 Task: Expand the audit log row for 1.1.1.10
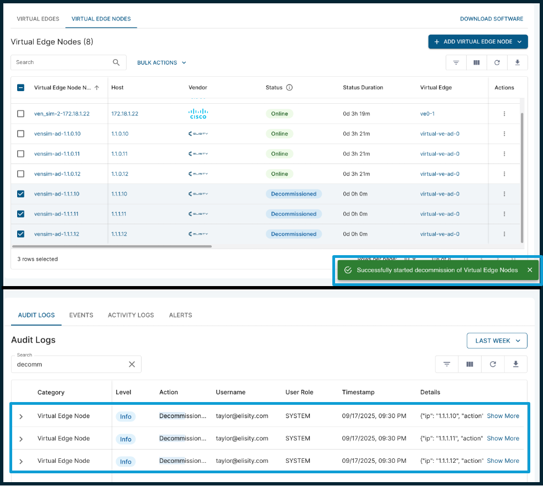[x=21, y=416]
